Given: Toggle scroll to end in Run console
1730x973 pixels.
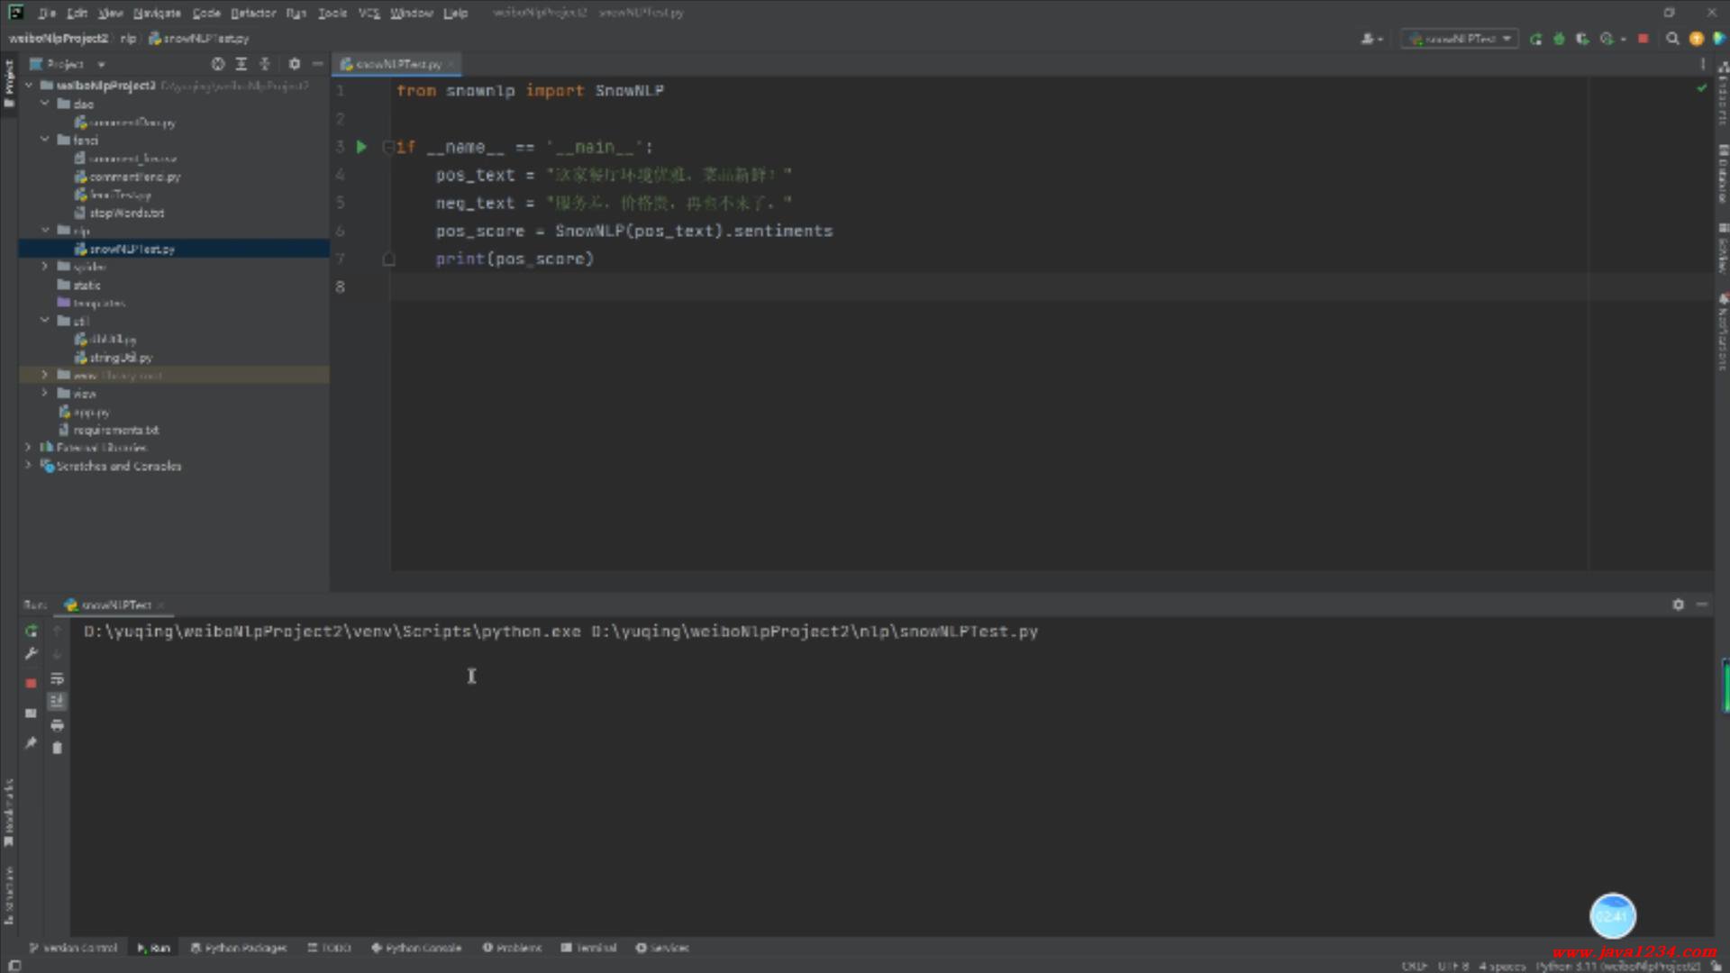Looking at the screenshot, I should click(58, 701).
